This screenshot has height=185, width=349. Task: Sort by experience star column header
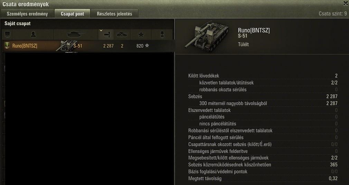[x=141, y=34]
